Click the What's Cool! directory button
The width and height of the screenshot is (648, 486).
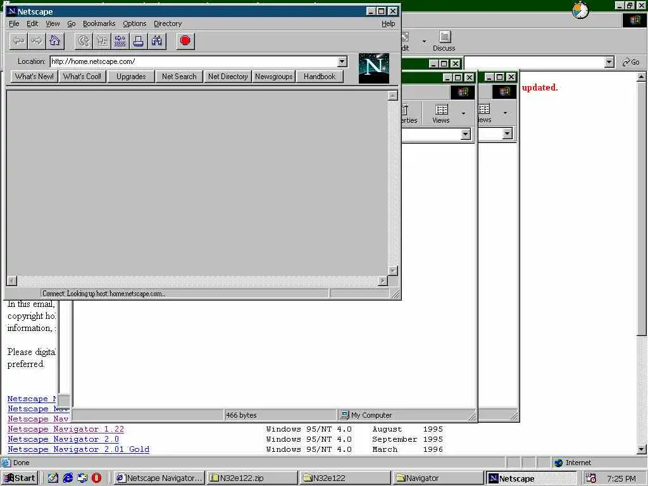[82, 77]
